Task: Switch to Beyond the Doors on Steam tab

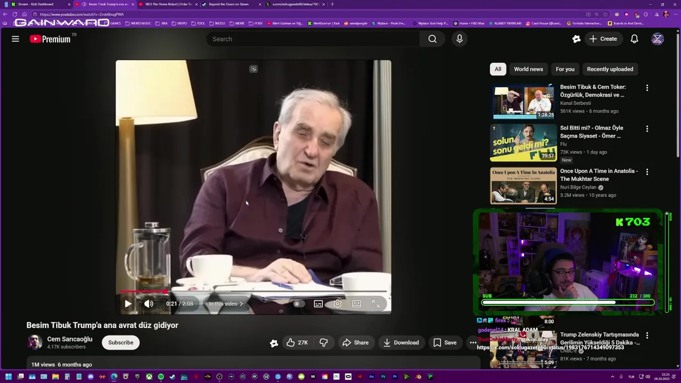Action: [232, 4]
